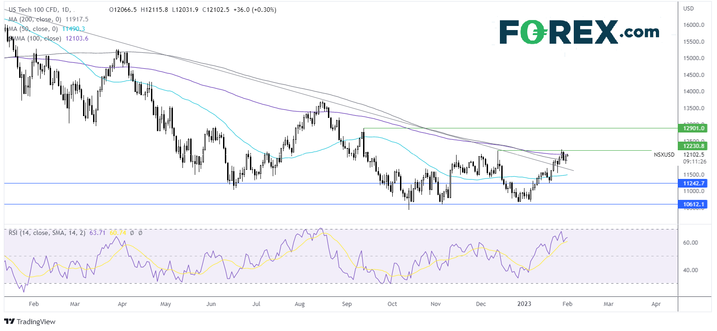Screen dimensions: 717x331
Task: Click the RSI 40.00 axis tick
Action: click(x=691, y=270)
